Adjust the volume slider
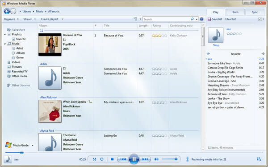The height and width of the screenshot is (167, 268). coord(169,159)
